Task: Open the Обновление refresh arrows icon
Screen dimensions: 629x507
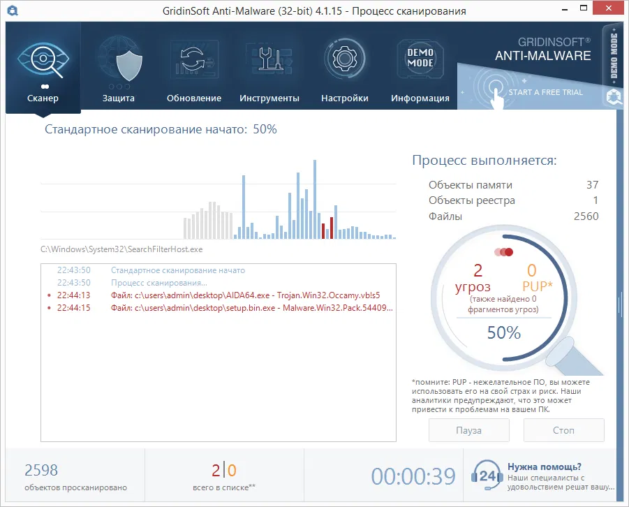Action: pos(194,59)
